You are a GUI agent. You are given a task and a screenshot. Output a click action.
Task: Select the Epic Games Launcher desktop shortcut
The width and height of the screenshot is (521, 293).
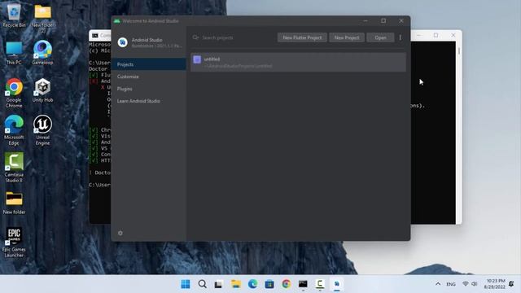14,243
